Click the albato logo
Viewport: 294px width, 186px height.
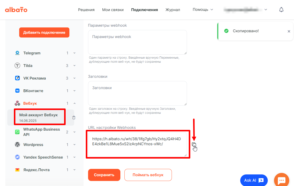[x=16, y=10]
